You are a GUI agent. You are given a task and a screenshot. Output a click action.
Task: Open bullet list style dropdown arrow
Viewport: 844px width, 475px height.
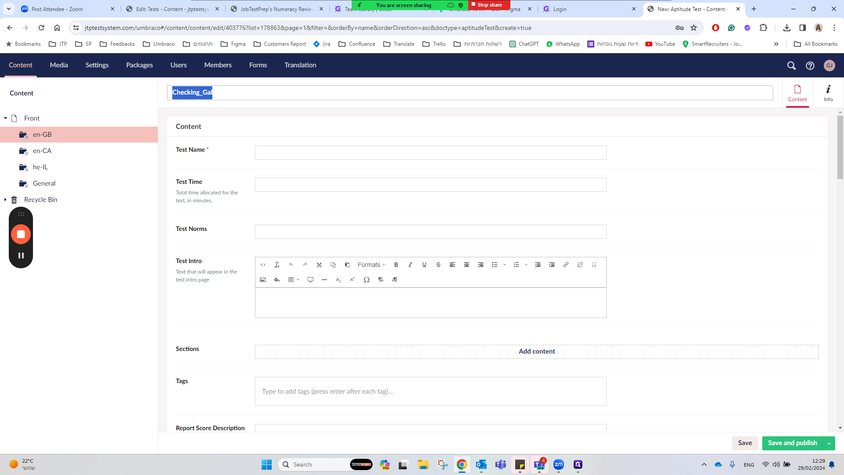click(x=505, y=265)
